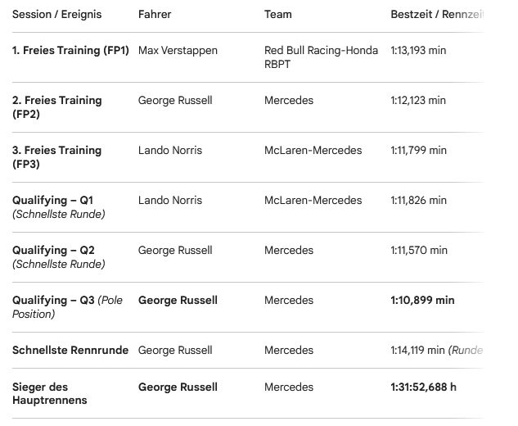Select the 1:11,826 min time cell
This screenshot has height=426, width=518.
pos(418,200)
